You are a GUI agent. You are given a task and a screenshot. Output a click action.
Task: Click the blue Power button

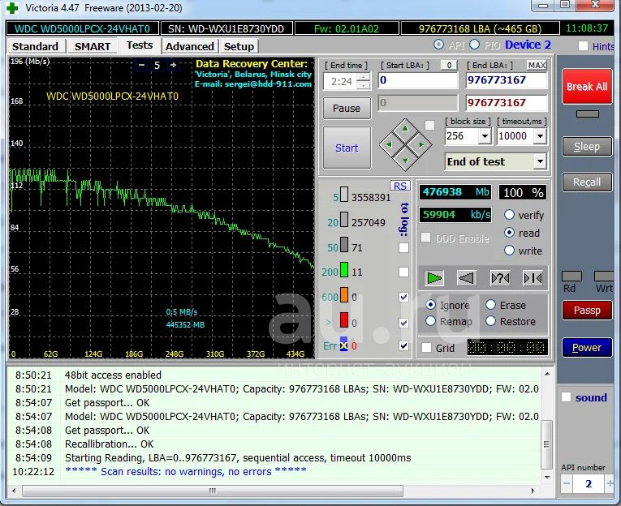(587, 348)
